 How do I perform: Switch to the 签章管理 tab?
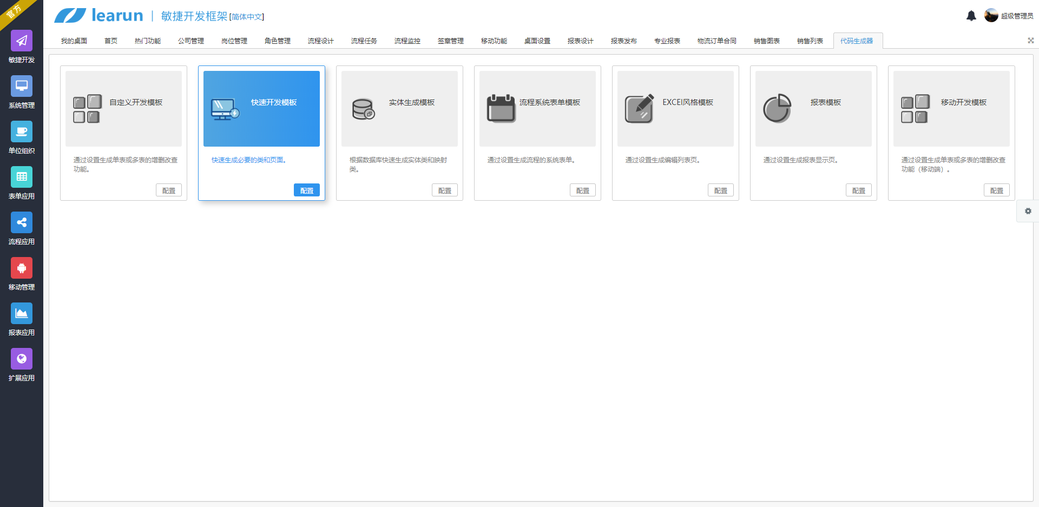click(451, 41)
